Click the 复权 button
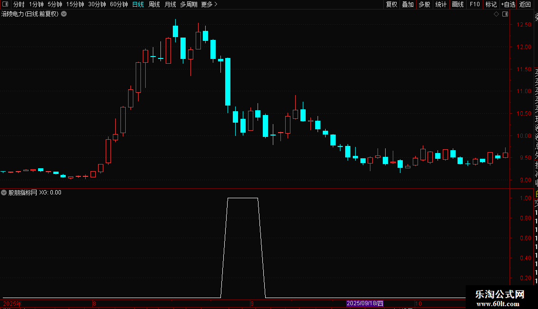This screenshot has height=309, width=538. tap(391, 4)
